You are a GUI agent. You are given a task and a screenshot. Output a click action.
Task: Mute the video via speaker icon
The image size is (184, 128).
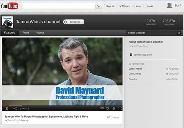[15, 109]
